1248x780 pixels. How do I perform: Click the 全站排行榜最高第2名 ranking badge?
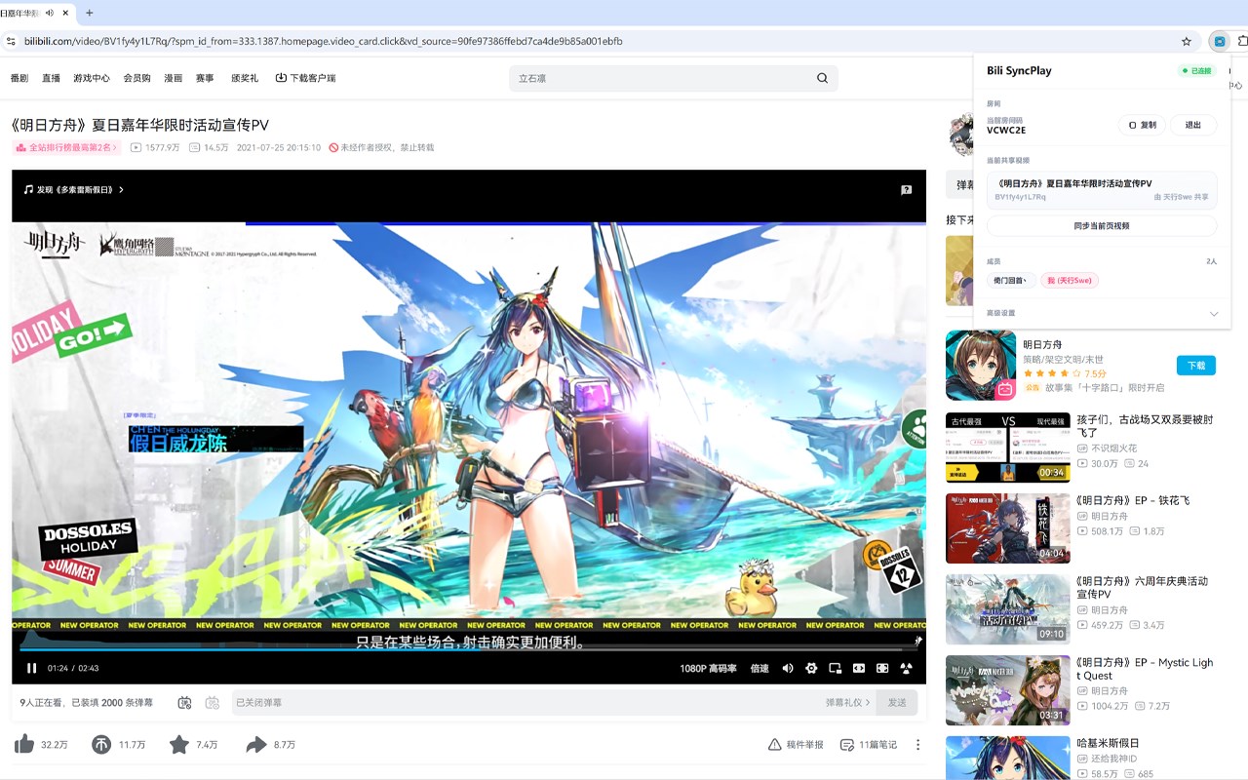point(66,147)
